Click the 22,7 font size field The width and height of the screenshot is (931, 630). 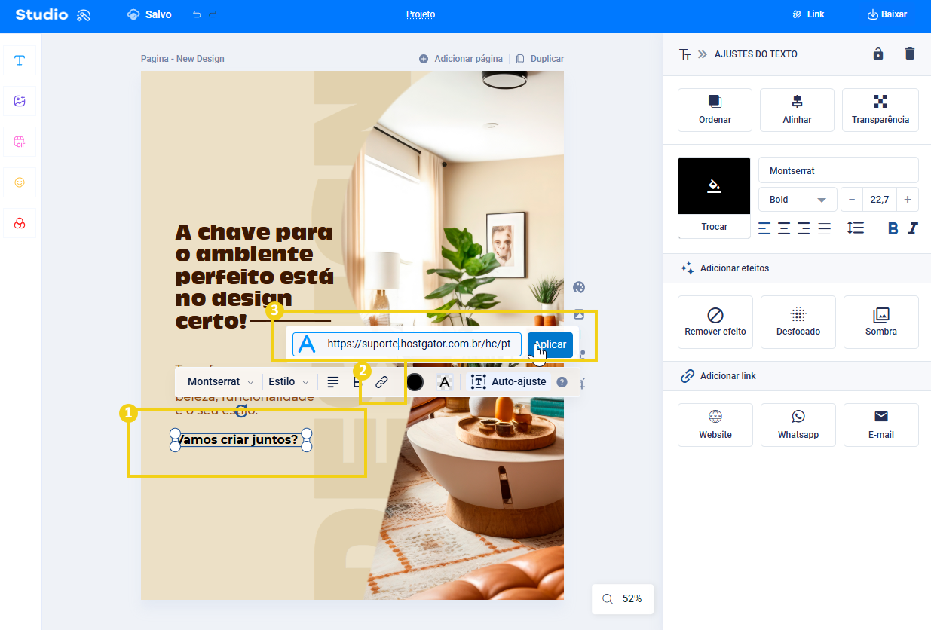(x=880, y=200)
